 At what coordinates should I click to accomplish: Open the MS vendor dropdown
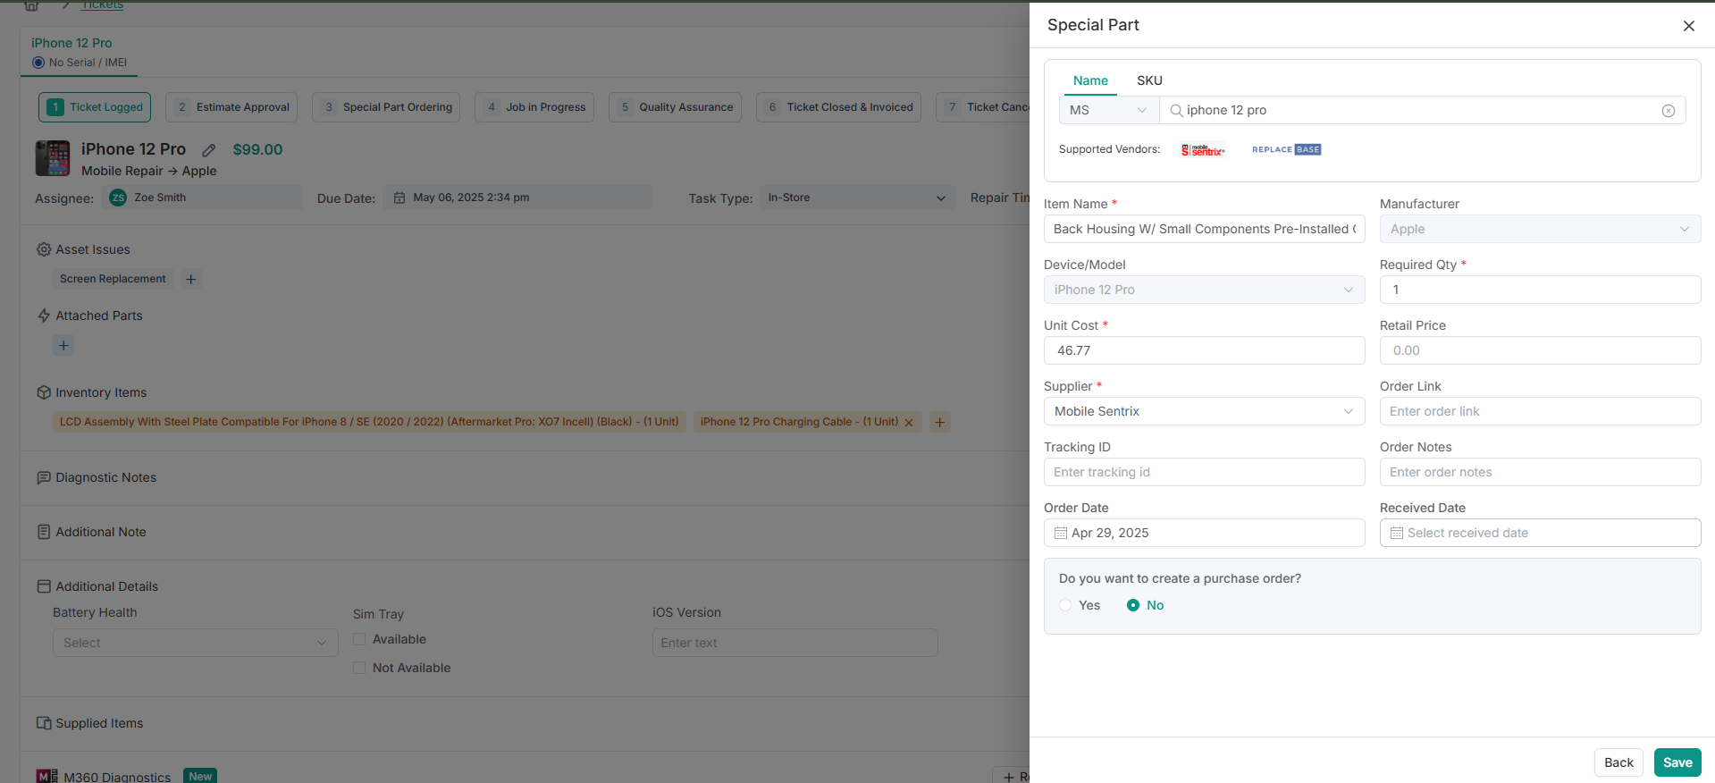click(1109, 111)
